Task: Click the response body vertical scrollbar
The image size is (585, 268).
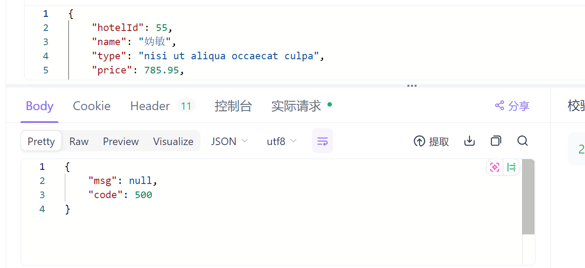Action: pyautogui.click(x=528, y=197)
